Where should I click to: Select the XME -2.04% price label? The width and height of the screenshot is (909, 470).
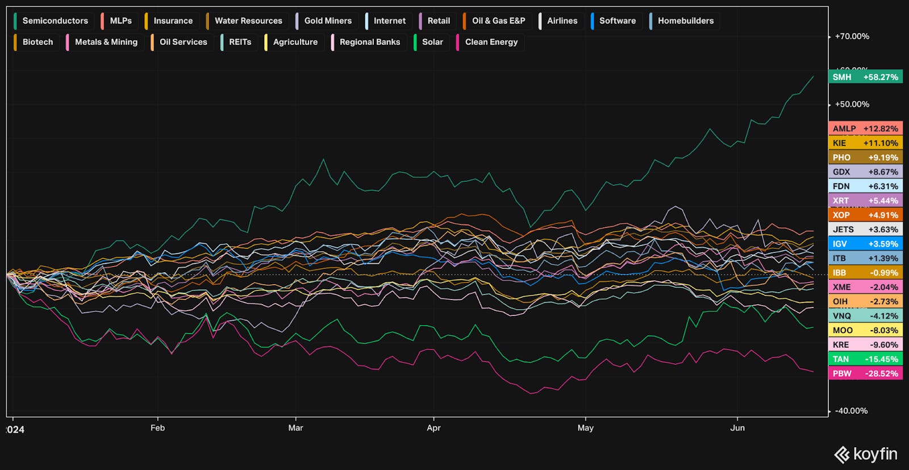(865, 287)
